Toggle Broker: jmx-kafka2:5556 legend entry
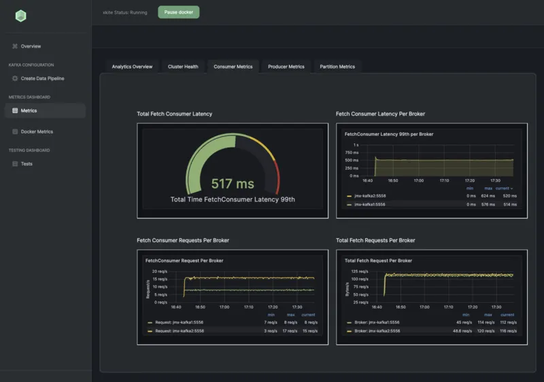544x382 pixels. click(377, 331)
